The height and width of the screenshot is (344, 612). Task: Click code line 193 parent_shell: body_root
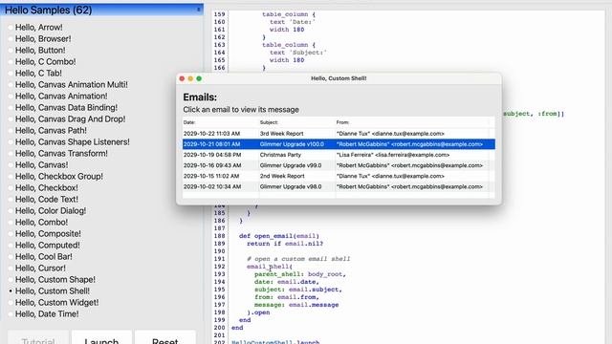pyautogui.click(x=299, y=274)
